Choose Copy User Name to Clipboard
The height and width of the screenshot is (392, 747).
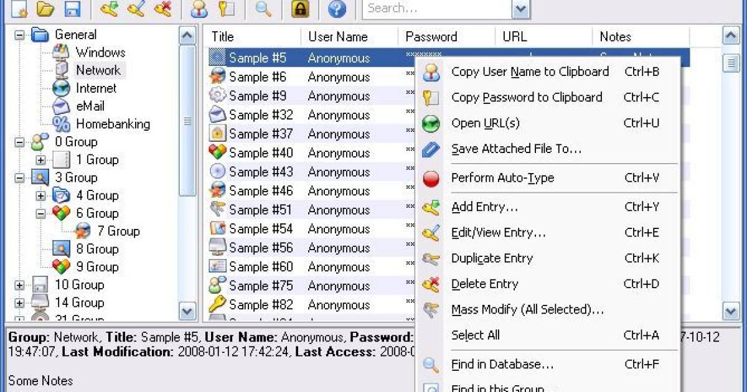pos(548,72)
